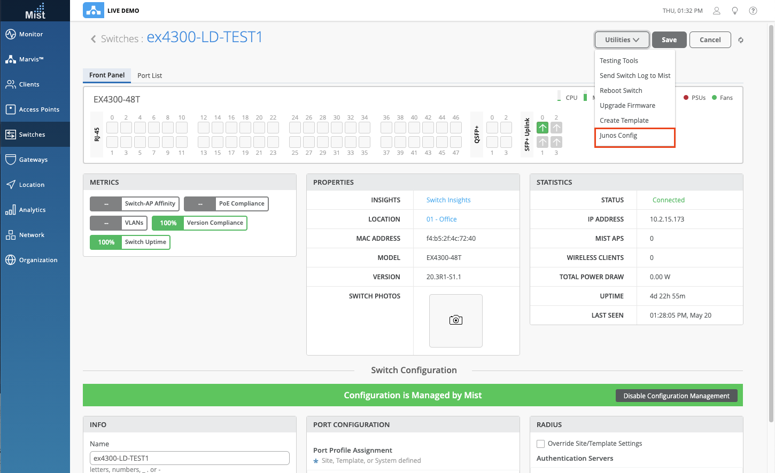775x473 pixels.
Task: Click Disable Configuration Management
Action: (677, 396)
